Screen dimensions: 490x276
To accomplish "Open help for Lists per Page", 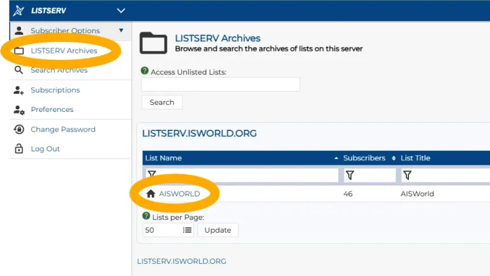I will pyautogui.click(x=146, y=216).
